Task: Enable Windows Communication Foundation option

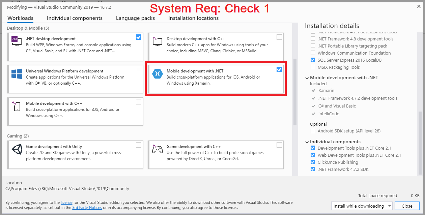Action: coord(313,53)
